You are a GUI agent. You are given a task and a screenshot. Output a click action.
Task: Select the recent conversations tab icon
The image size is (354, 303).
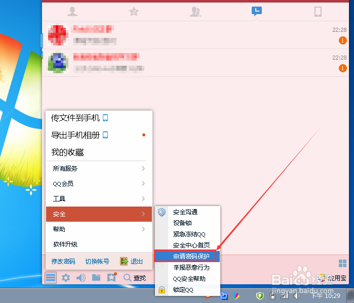pos(257,11)
